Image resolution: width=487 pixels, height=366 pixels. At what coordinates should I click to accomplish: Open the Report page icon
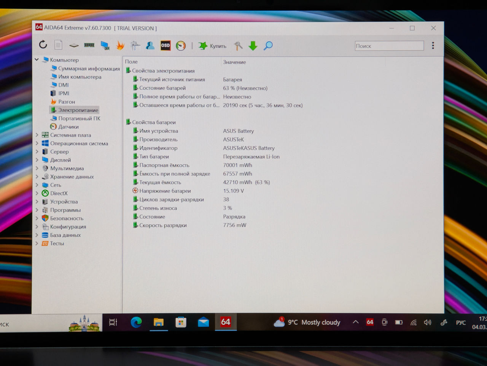tap(58, 45)
